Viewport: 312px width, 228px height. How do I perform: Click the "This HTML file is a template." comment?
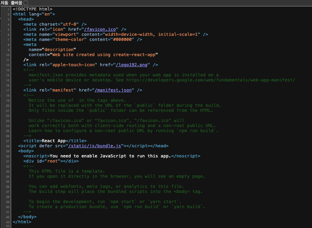click(x=67, y=171)
